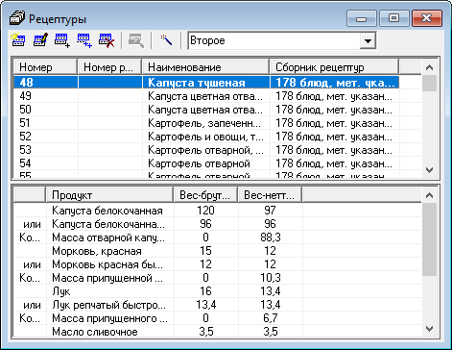
Task: Click the delete recipe icon with red cross
Action: coord(107,40)
